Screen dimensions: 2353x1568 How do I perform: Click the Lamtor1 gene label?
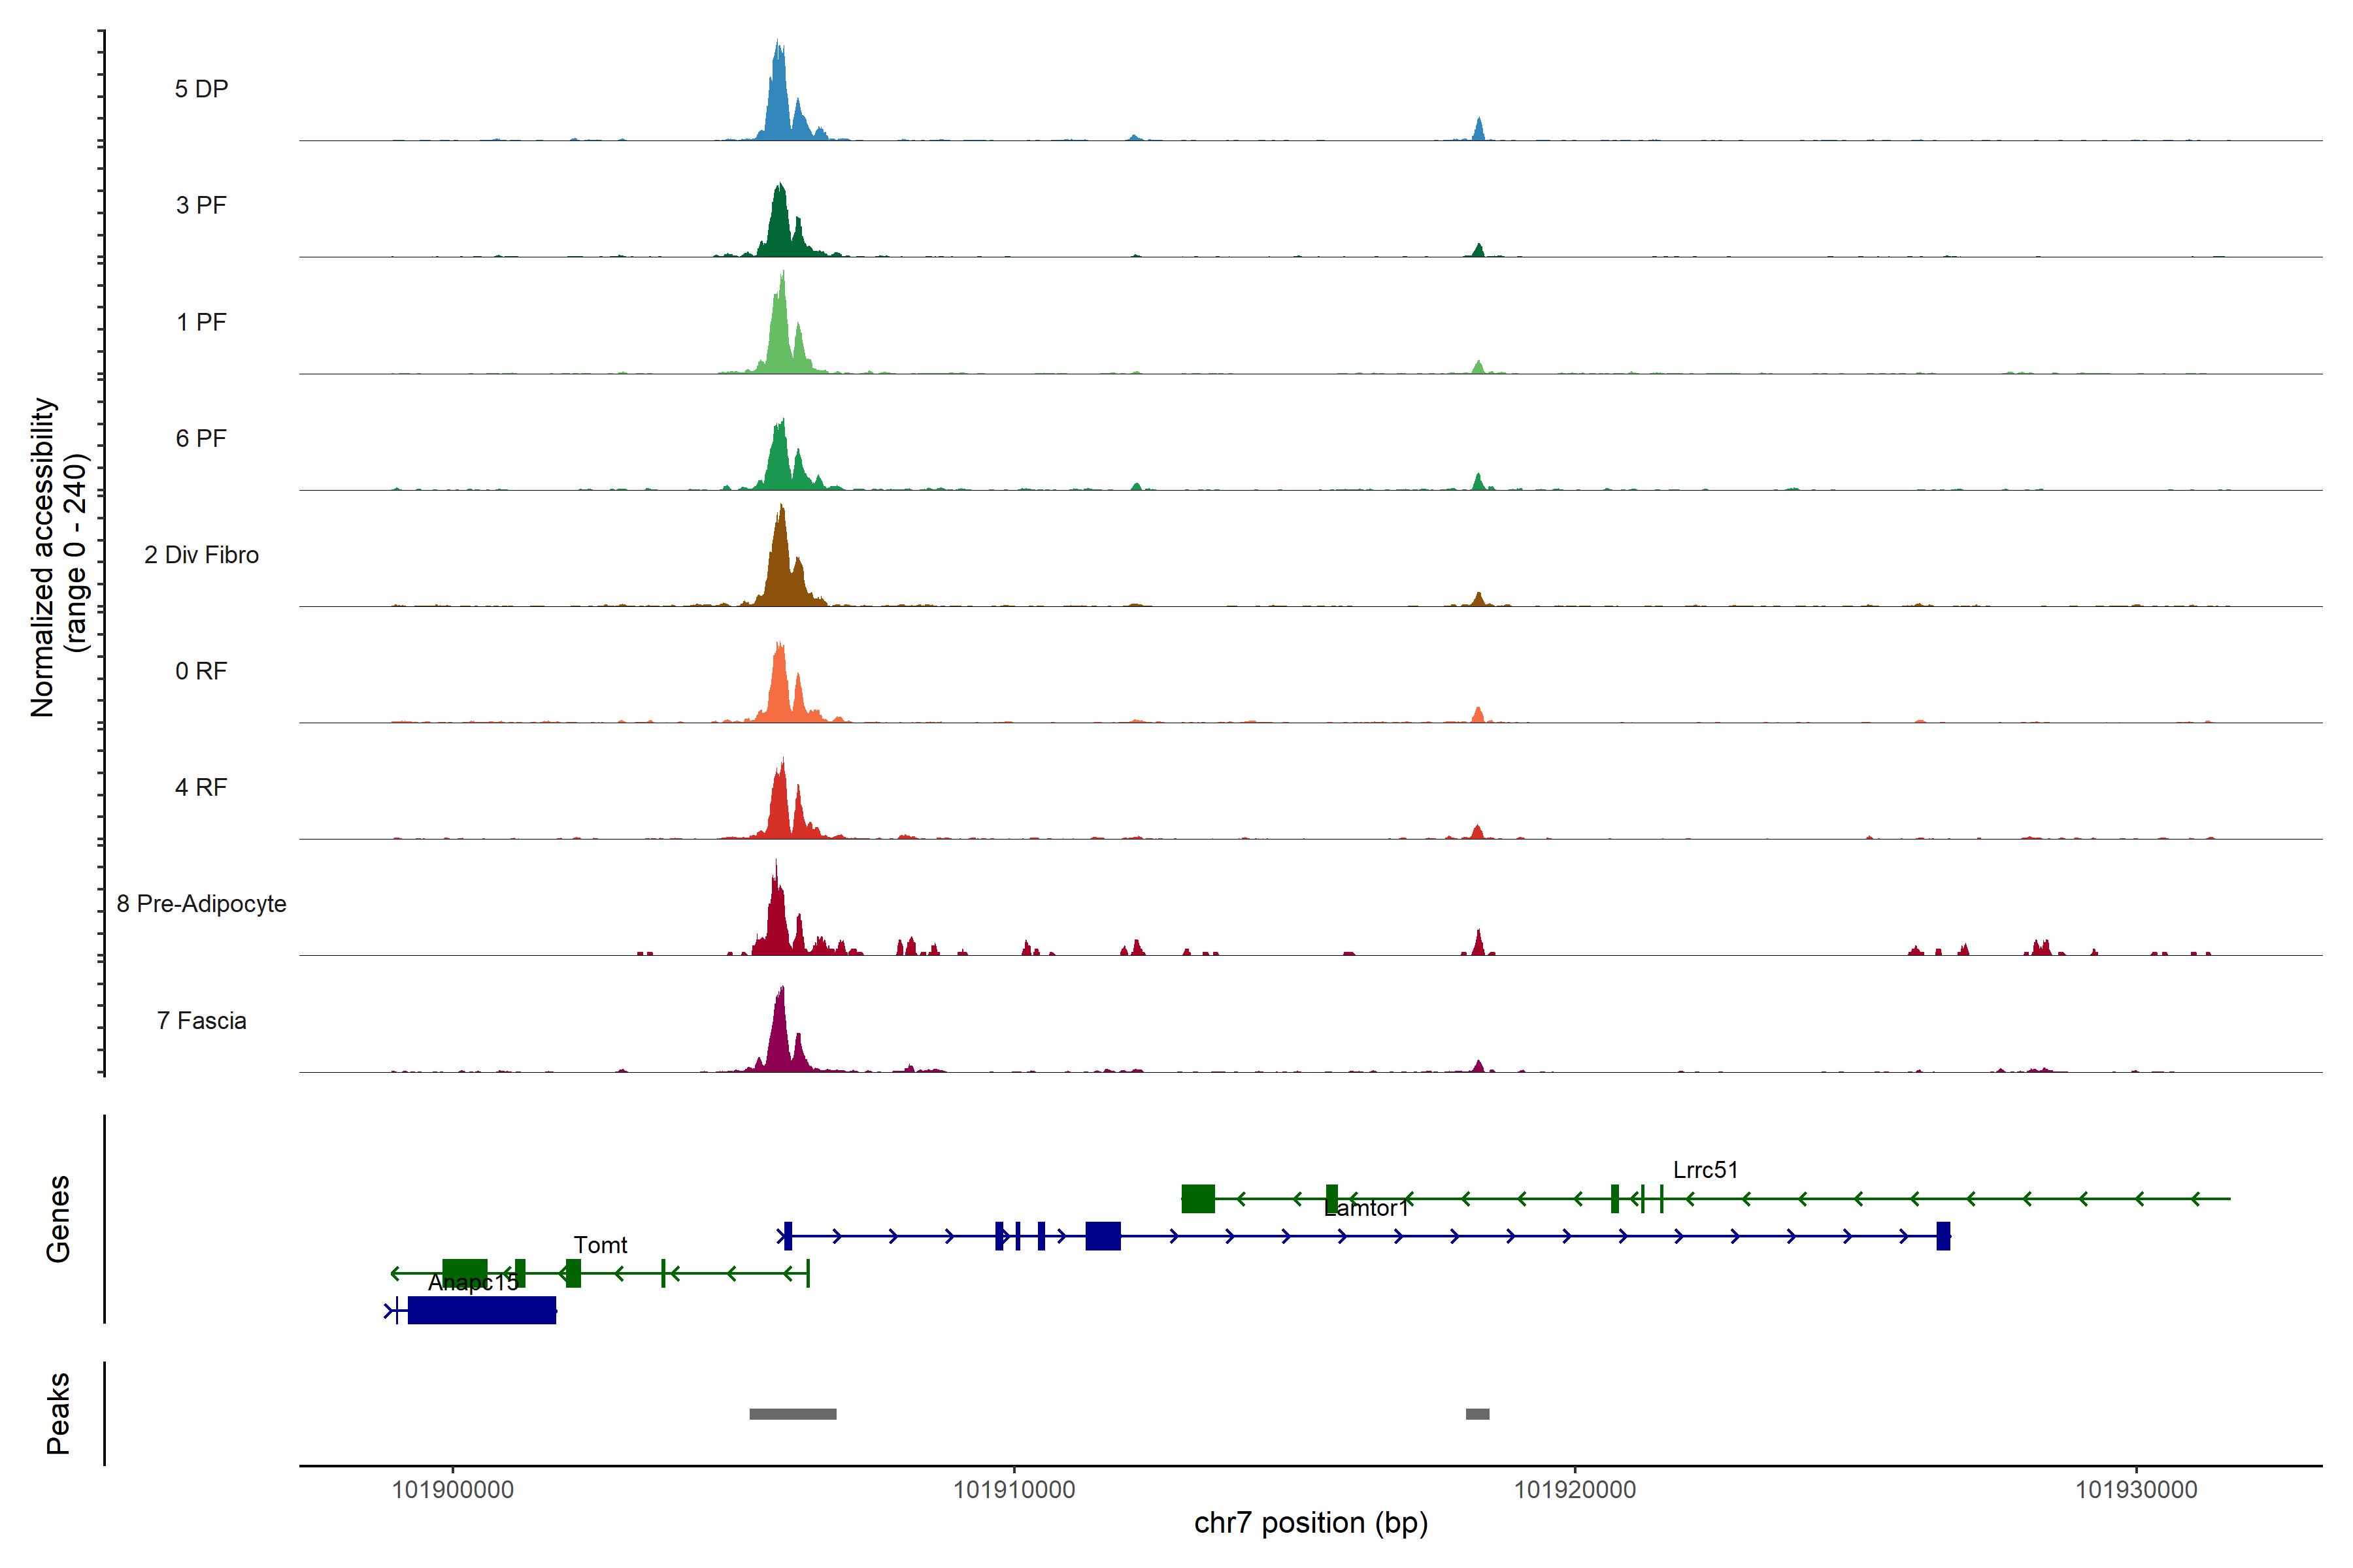coord(1365,1208)
